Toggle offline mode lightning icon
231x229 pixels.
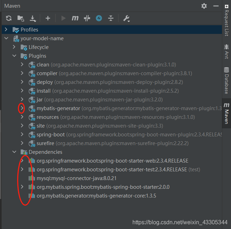click(99, 18)
